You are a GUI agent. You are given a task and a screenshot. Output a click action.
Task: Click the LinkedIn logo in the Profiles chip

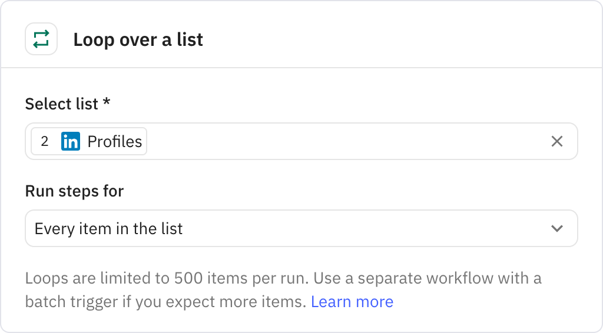tap(71, 142)
